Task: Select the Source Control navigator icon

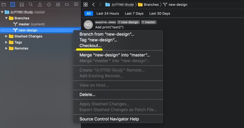Action: (13, 4)
